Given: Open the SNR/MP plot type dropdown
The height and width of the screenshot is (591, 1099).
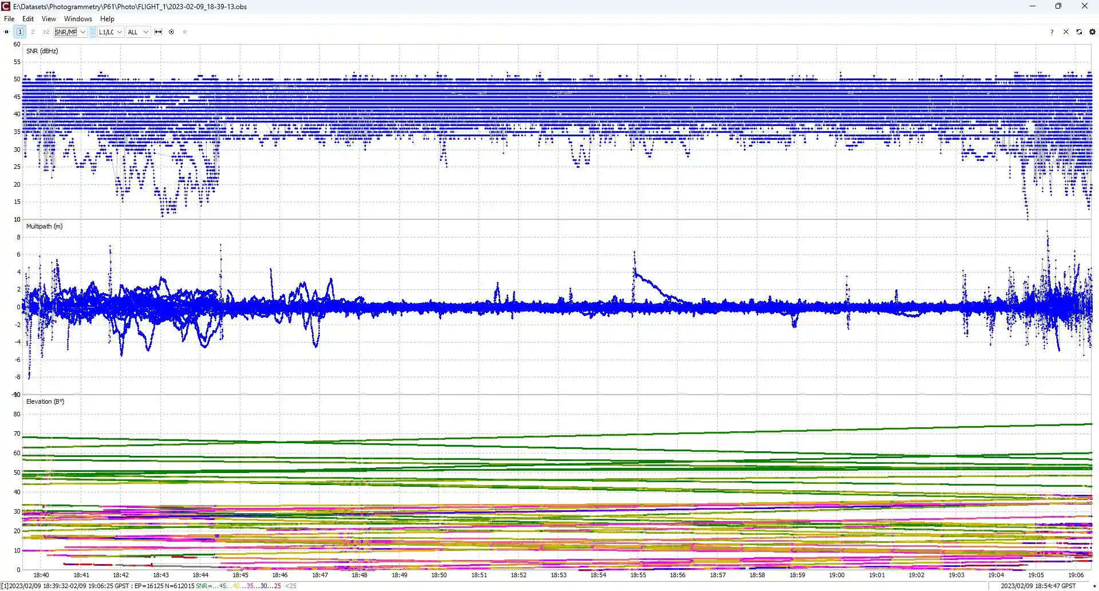Looking at the screenshot, I should click(x=70, y=32).
